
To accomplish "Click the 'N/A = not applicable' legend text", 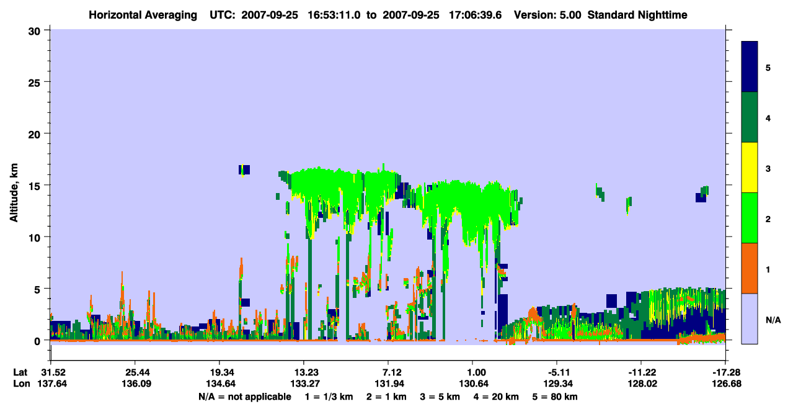I will click(x=244, y=397).
